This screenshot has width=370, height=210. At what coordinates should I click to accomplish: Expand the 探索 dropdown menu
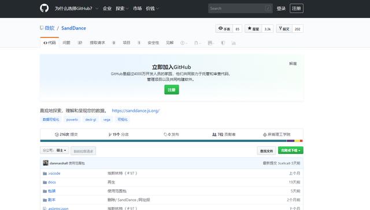click(x=122, y=9)
